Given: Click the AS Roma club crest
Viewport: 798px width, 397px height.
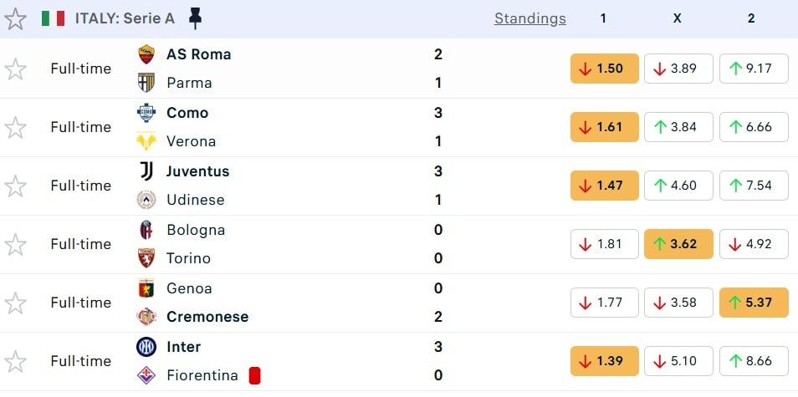Looking at the screenshot, I should click(x=146, y=54).
